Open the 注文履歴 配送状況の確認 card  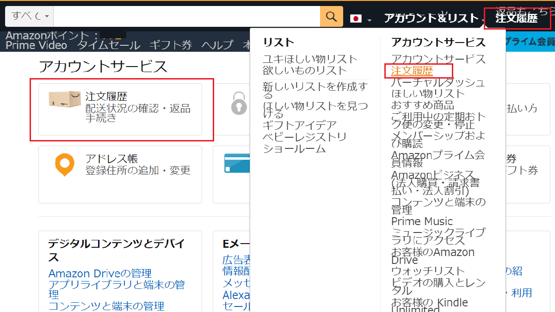(x=120, y=110)
